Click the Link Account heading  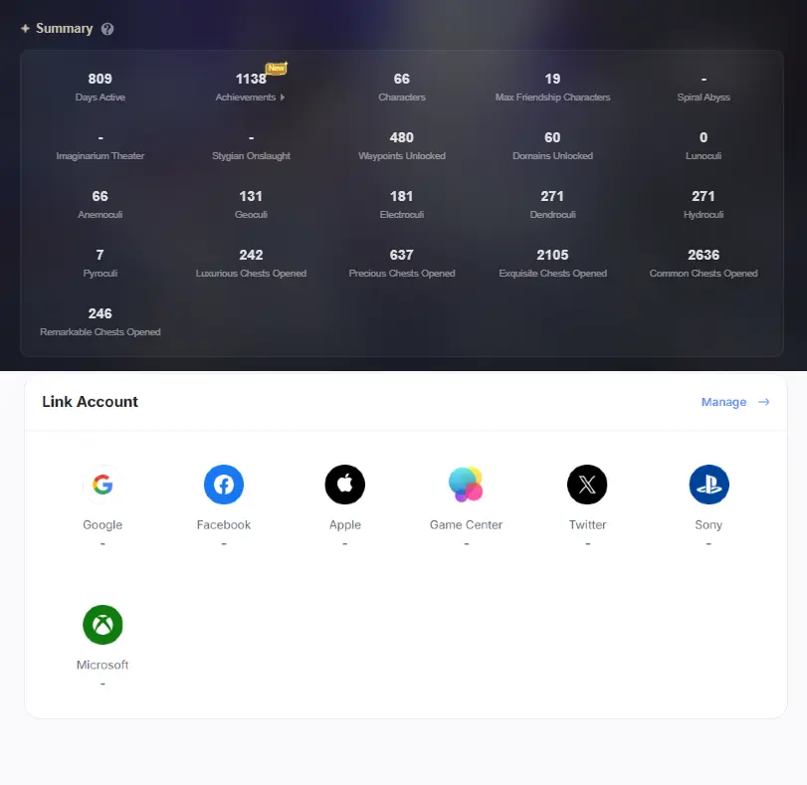pyautogui.click(x=91, y=402)
